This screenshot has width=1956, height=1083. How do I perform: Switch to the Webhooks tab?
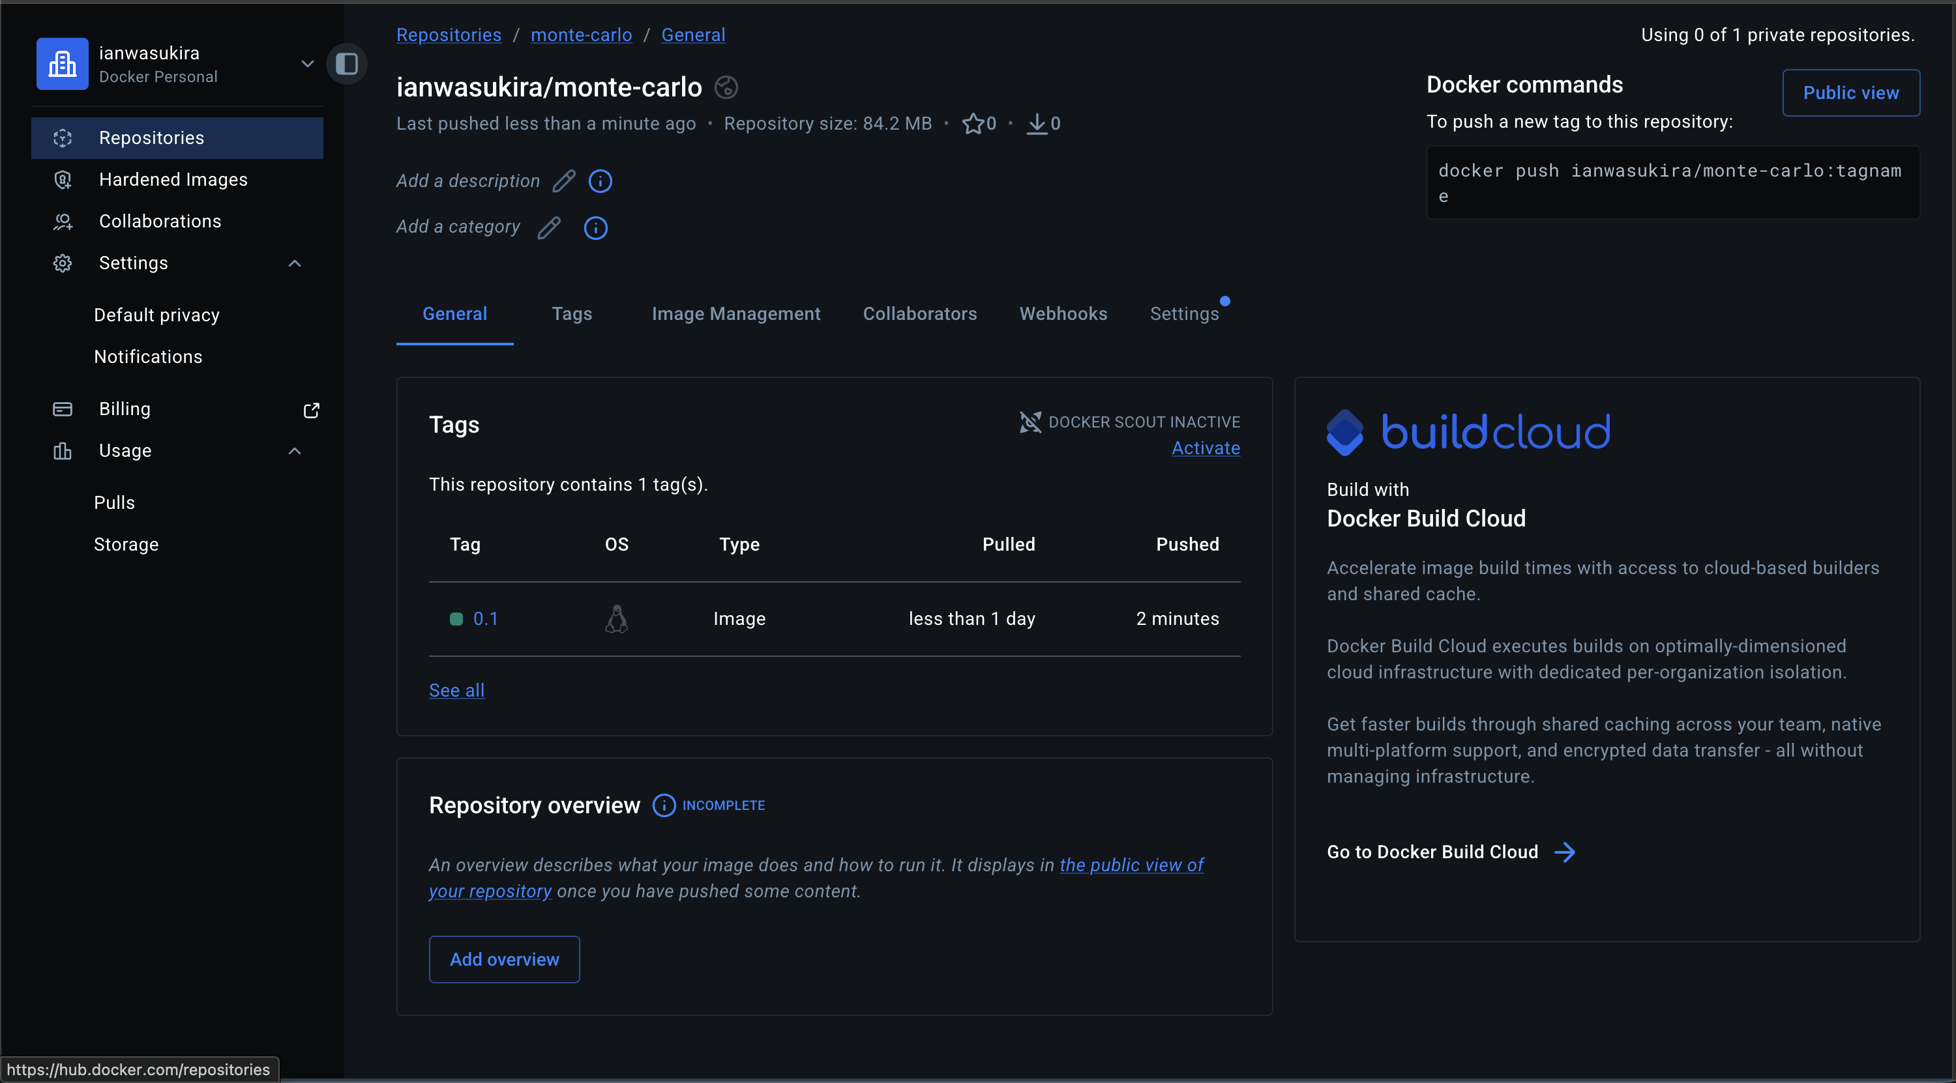(1063, 313)
